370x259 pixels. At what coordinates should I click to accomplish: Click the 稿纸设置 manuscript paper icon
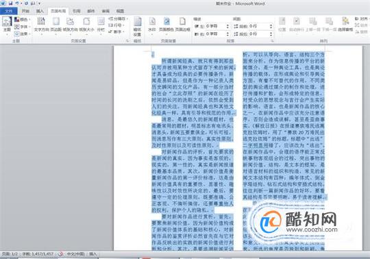click(x=137, y=27)
